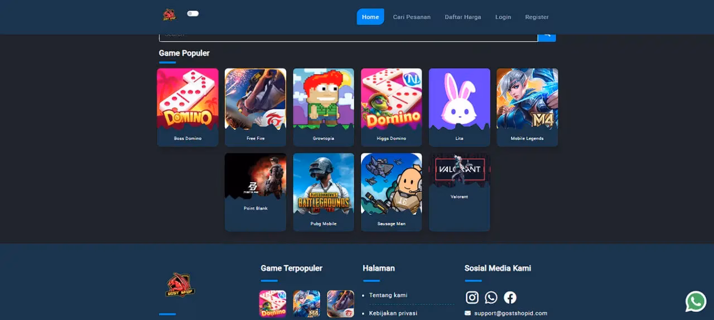Click footer Free Fire icon
This screenshot has height=320, width=714.
[x=340, y=304]
